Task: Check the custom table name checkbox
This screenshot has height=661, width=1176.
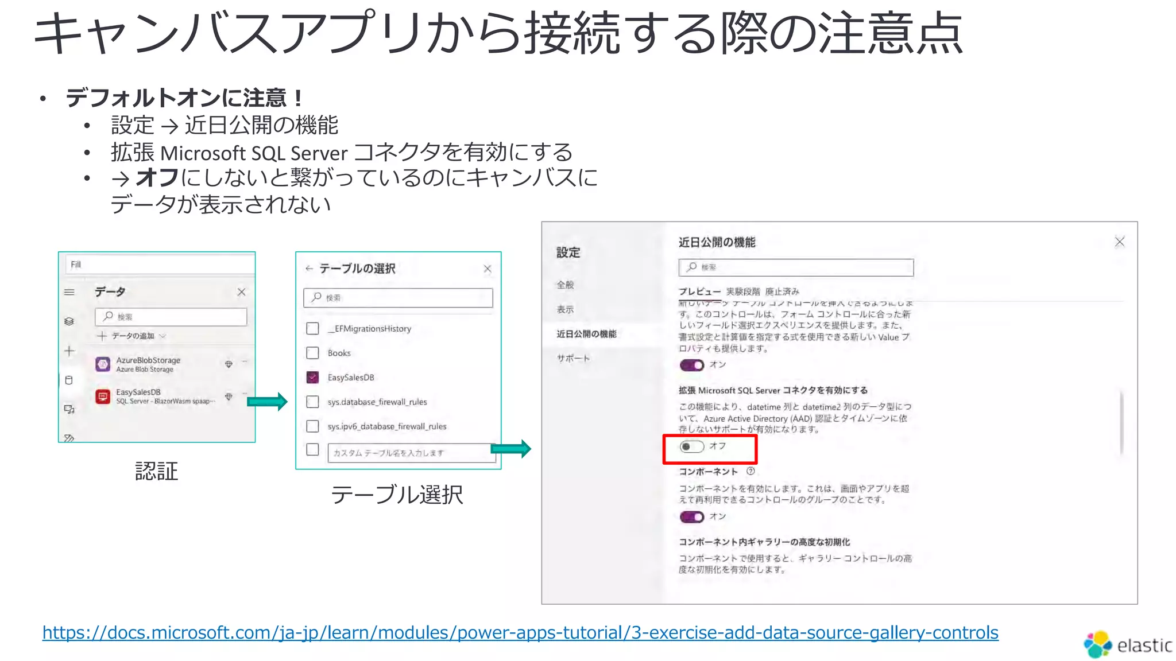Action: tap(312, 449)
